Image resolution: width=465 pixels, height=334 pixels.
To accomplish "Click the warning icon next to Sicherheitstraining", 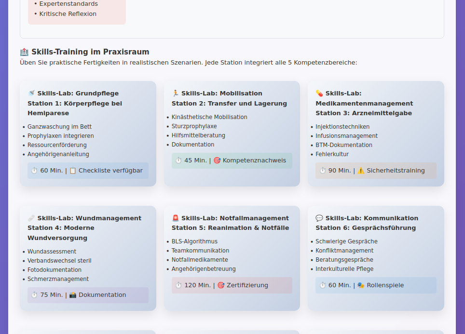I will tap(361, 171).
